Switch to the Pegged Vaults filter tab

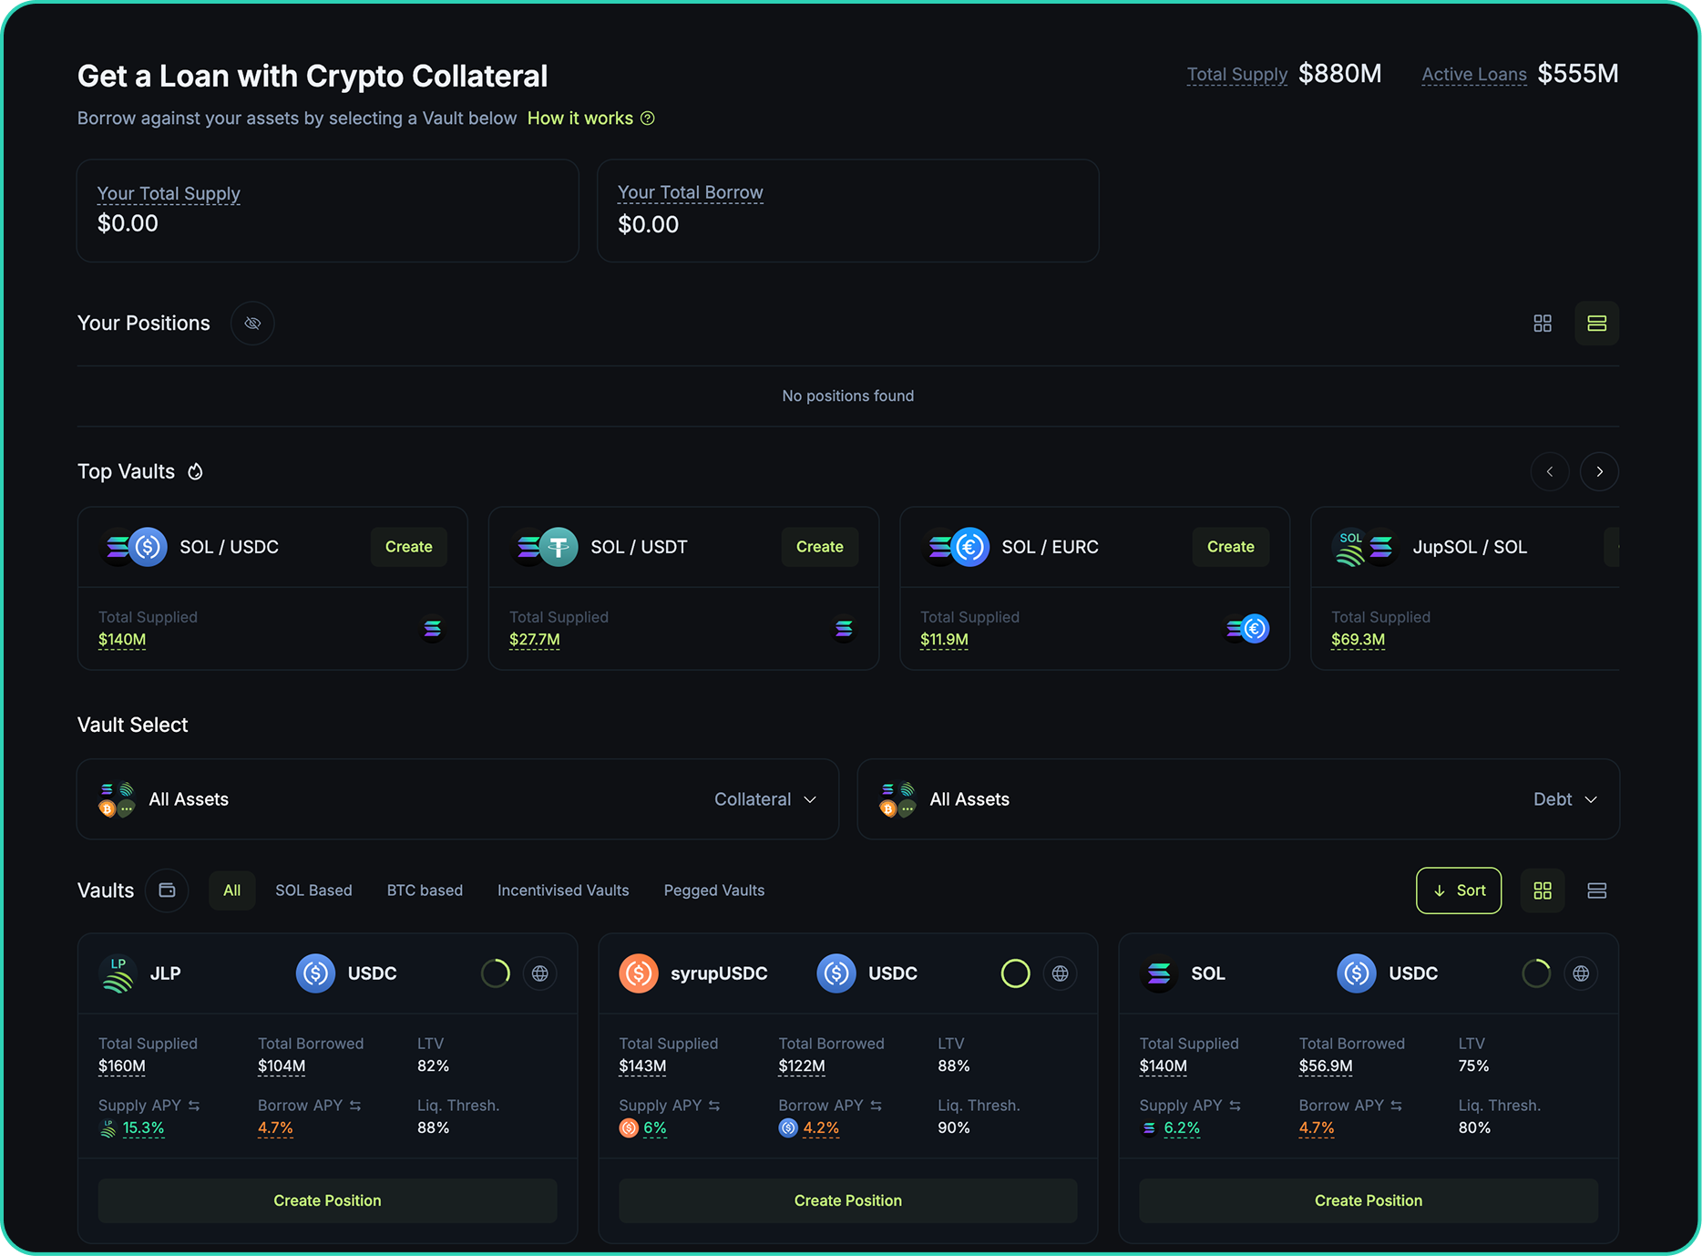tap(714, 891)
